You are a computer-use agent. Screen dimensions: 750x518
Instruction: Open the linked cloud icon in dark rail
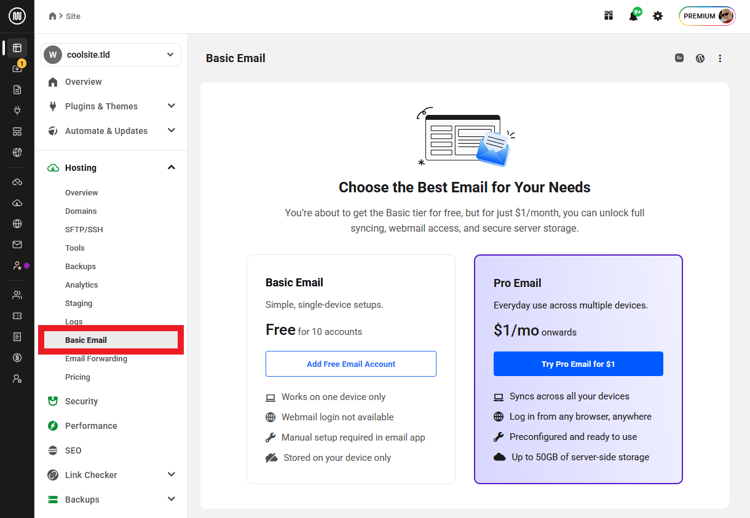coord(17,182)
